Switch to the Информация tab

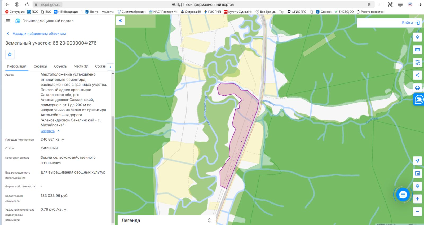coord(17,66)
